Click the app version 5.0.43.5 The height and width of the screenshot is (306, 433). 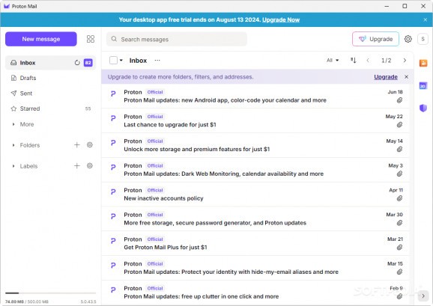coord(88,302)
